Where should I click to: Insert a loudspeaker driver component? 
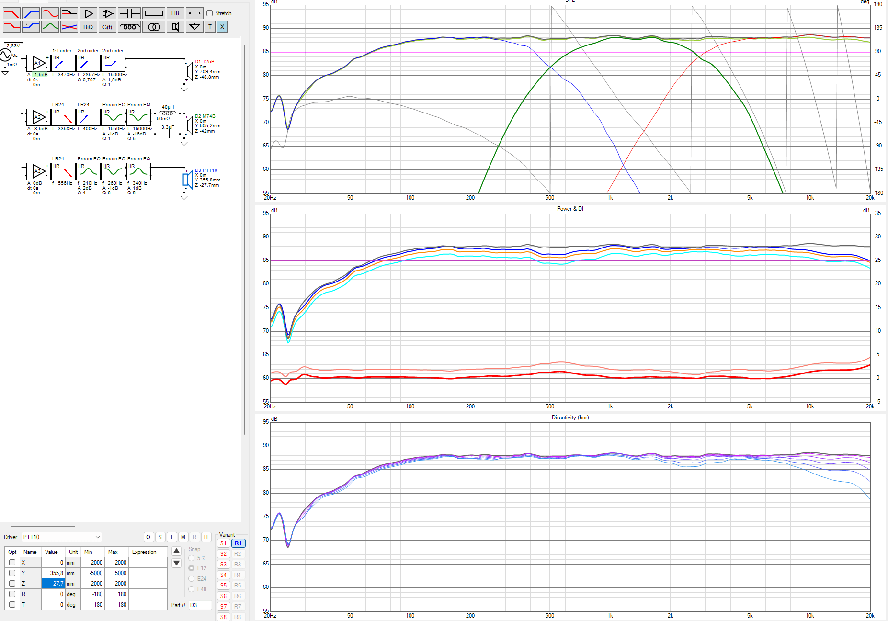[175, 27]
